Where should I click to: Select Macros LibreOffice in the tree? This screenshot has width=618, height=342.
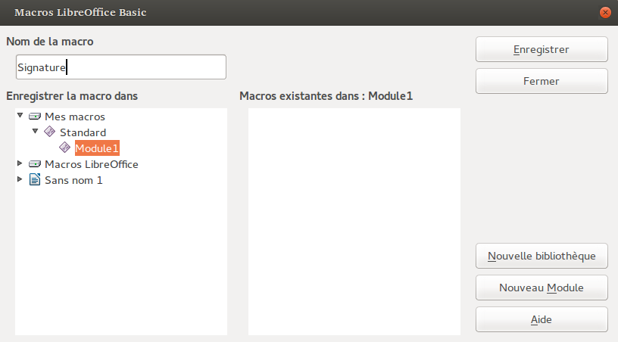(92, 164)
